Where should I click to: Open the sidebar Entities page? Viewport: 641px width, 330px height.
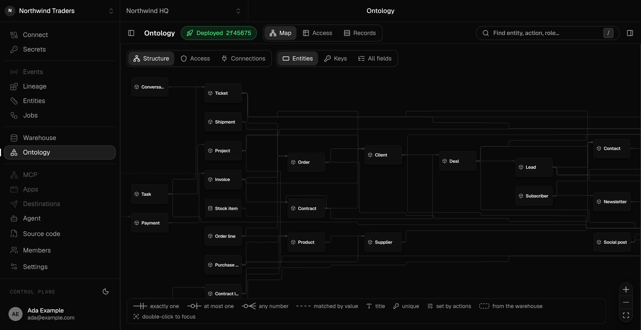60,101
